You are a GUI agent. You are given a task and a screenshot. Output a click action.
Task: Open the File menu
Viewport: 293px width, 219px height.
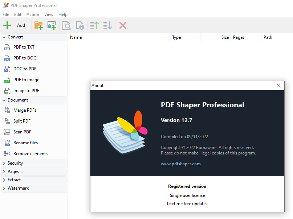(x=6, y=15)
